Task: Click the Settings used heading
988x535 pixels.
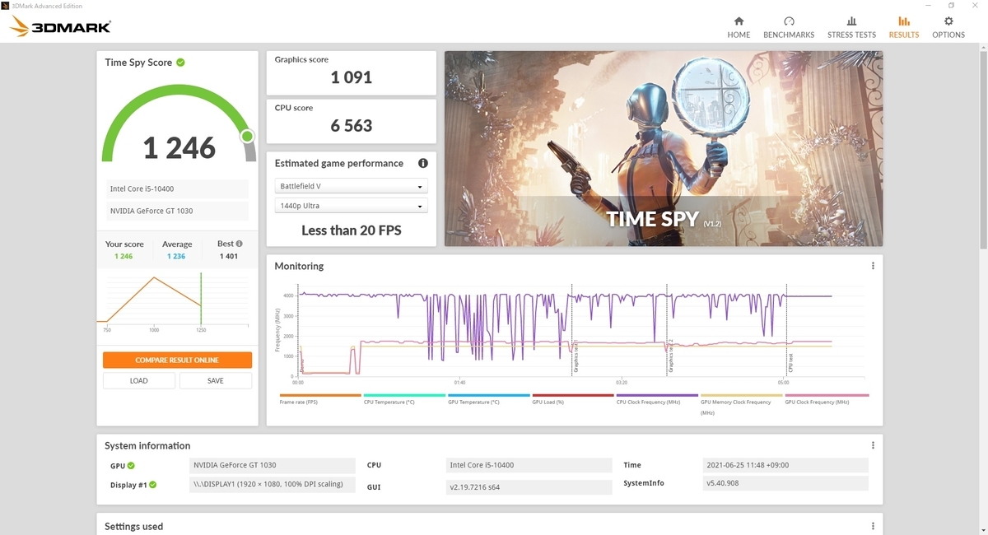Action: pyautogui.click(x=134, y=526)
